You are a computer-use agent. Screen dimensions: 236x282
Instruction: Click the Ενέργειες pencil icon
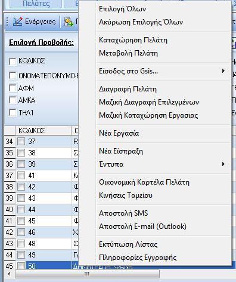17,22
